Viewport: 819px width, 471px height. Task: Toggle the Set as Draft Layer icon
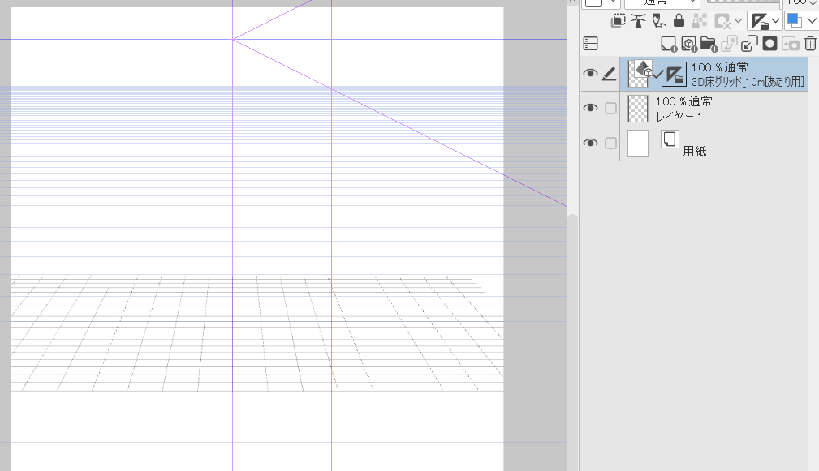point(659,21)
